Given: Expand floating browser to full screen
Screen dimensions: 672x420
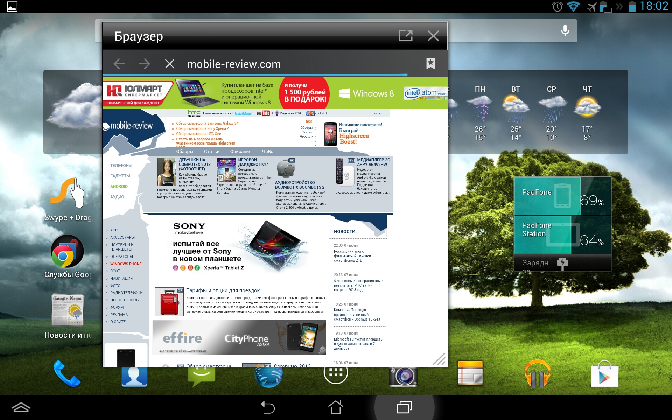Looking at the screenshot, I should [406, 36].
